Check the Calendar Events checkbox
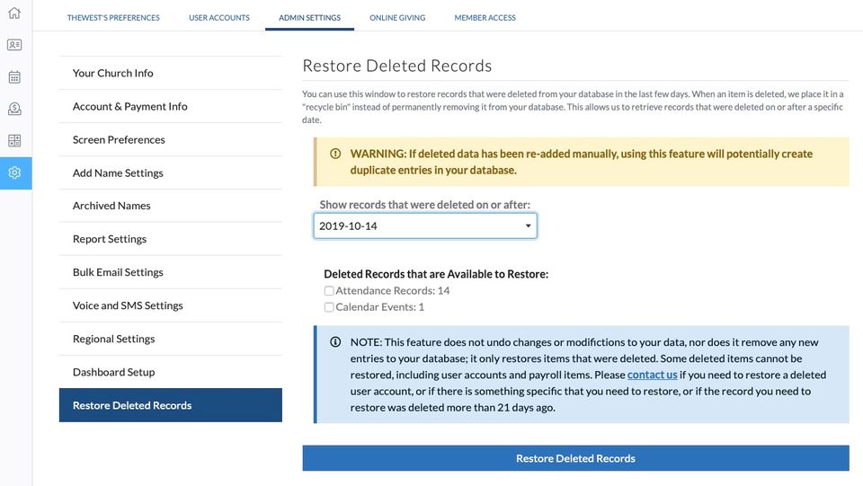This screenshot has width=863, height=486. point(329,307)
